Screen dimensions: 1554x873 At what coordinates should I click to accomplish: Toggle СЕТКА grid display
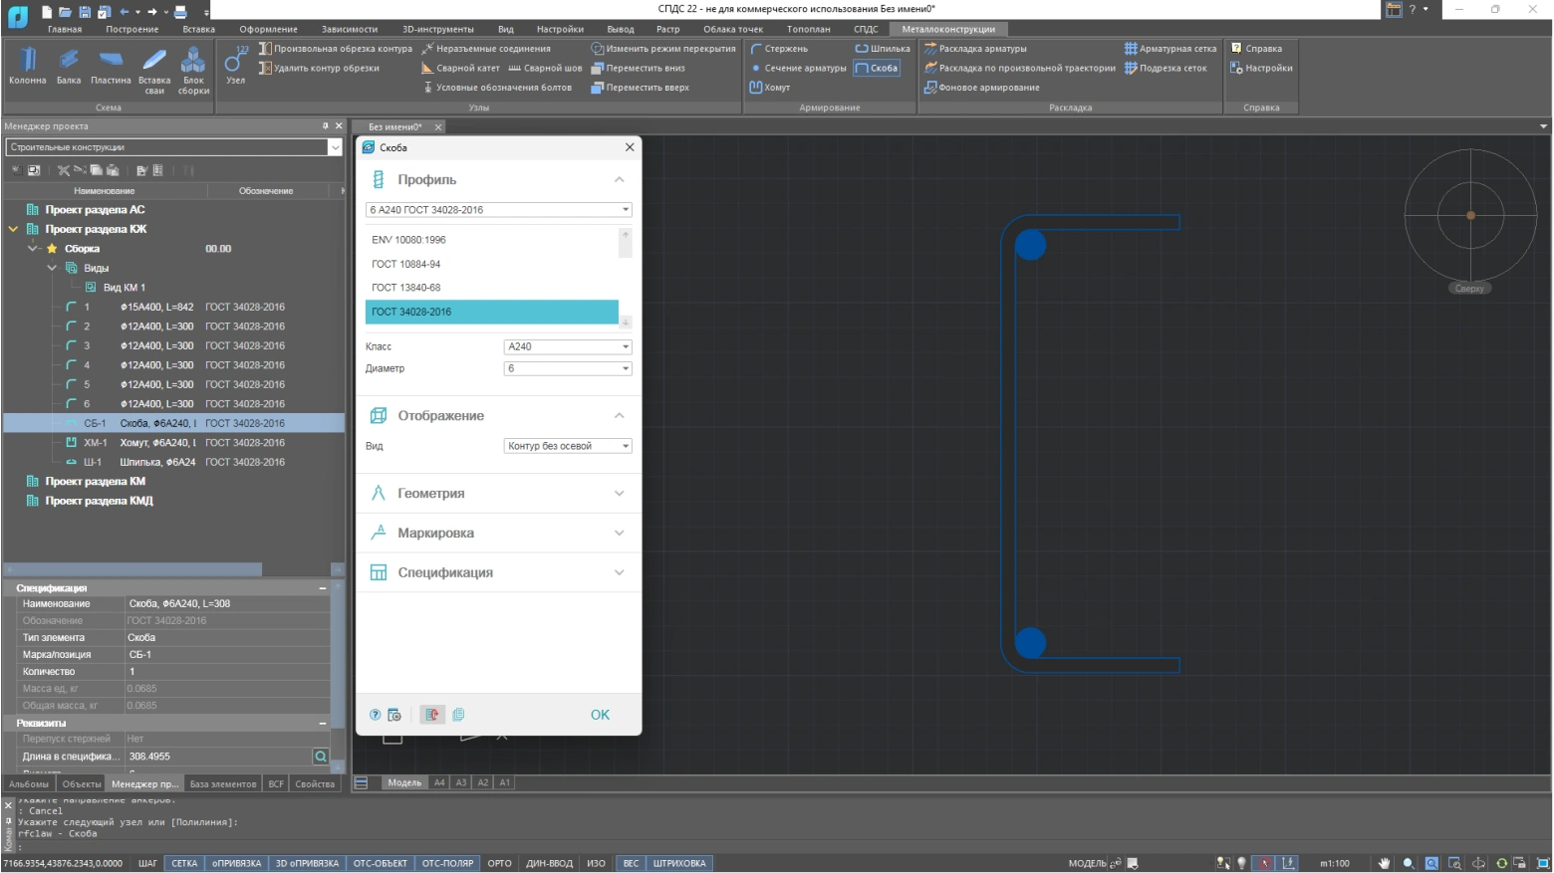tap(184, 863)
